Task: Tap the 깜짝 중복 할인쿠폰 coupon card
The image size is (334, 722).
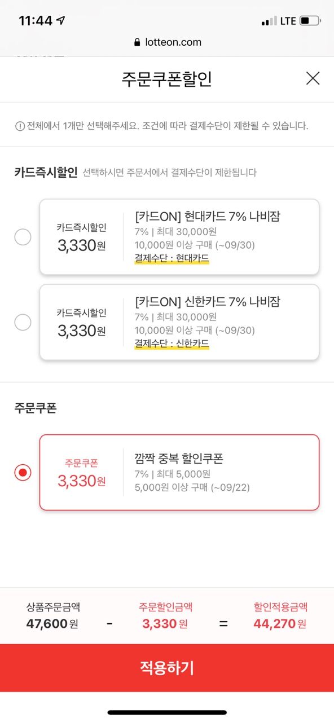Action: click(179, 473)
